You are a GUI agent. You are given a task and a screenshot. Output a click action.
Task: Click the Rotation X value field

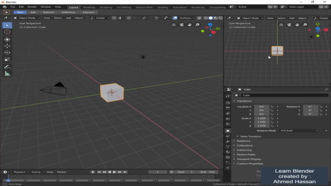(x=310, y=107)
